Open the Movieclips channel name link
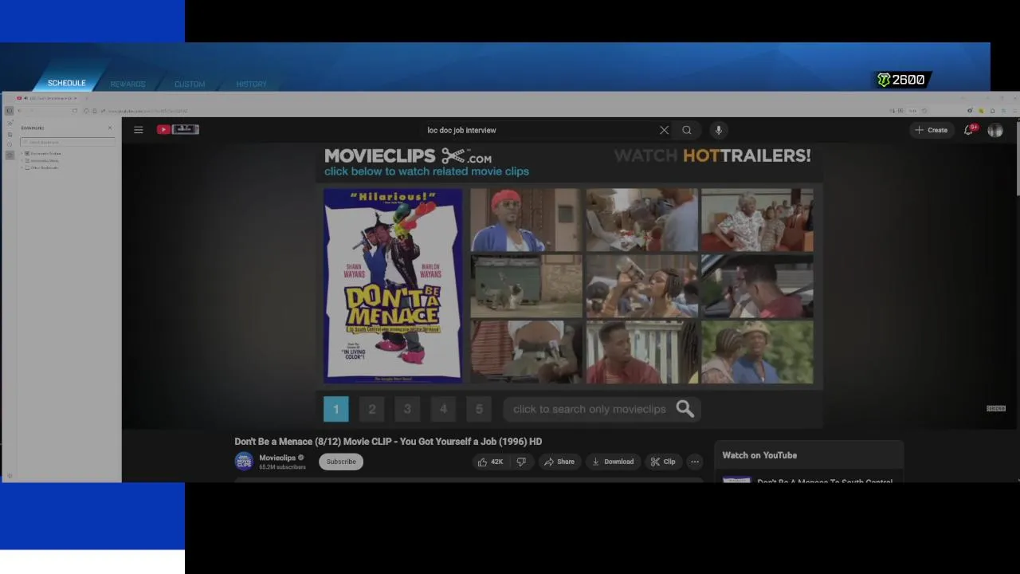This screenshot has width=1020, height=574. [277, 458]
